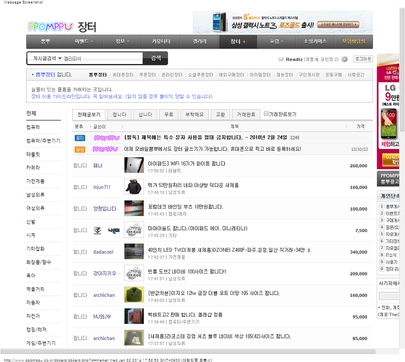The width and height of the screenshot is (405, 362).
Task: Click the orange 알림 badge icon
Action: click(80, 149)
